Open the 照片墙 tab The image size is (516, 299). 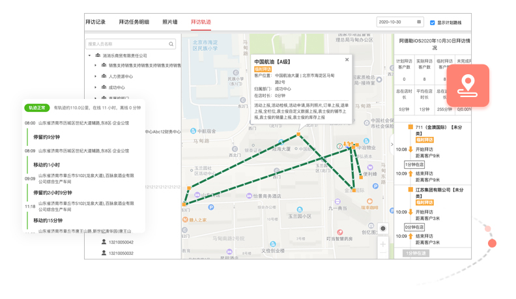[x=170, y=22]
